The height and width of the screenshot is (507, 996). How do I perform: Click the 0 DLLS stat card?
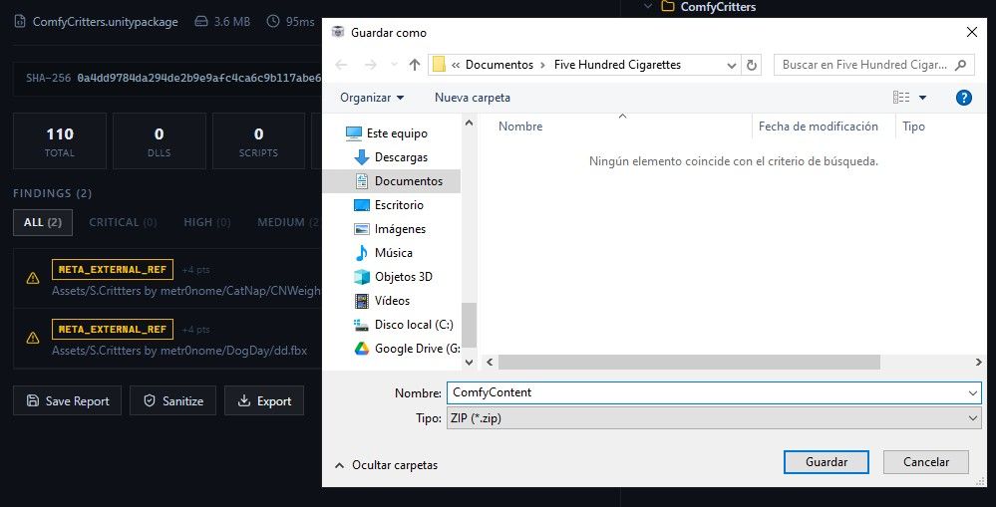pos(160,141)
